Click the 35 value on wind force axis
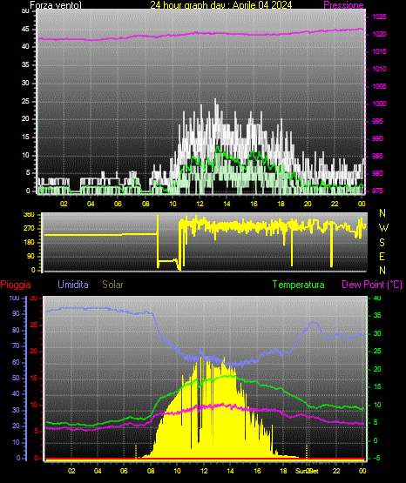 (25, 64)
